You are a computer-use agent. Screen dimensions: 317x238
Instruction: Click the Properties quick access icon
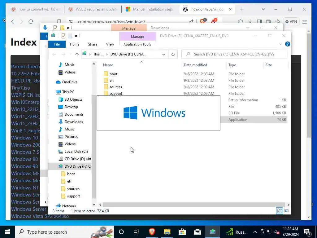tap(63, 36)
